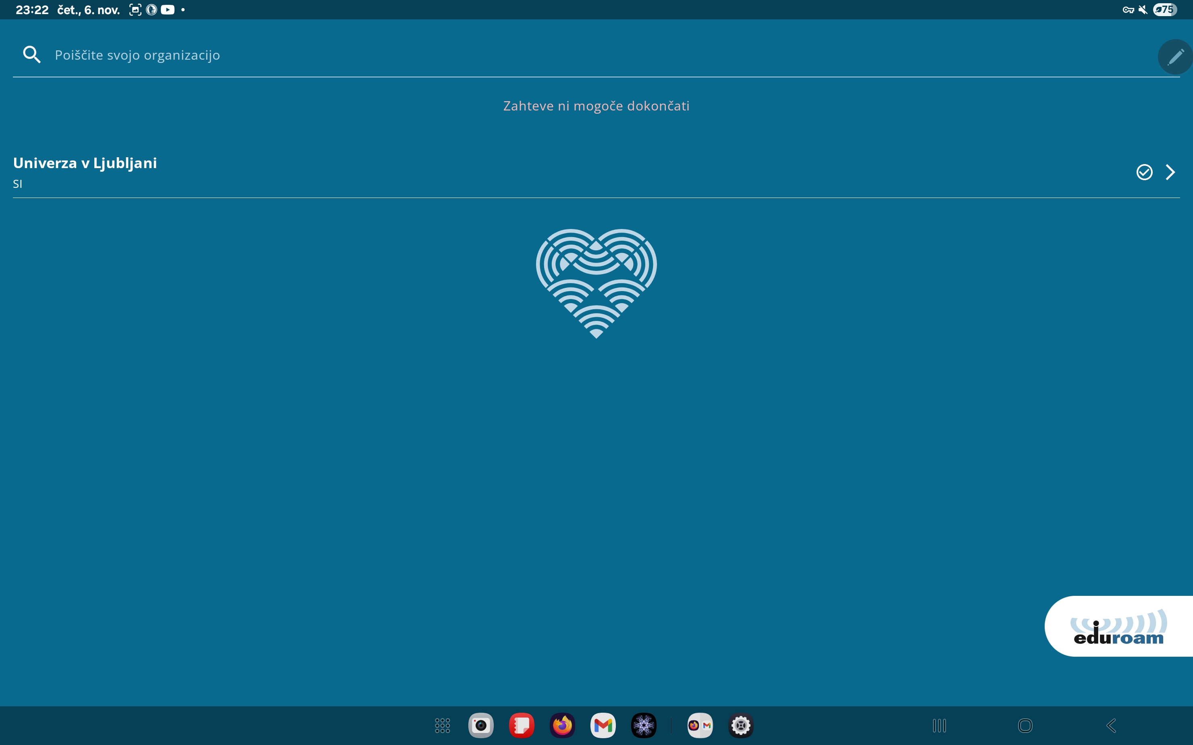Expand Univerza v Ljubljani via chevron arrow
The height and width of the screenshot is (745, 1193).
click(x=1170, y=172)
